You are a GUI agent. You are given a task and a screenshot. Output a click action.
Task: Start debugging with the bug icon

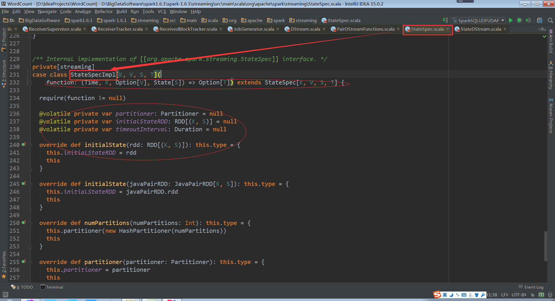(x=519, y=20)
